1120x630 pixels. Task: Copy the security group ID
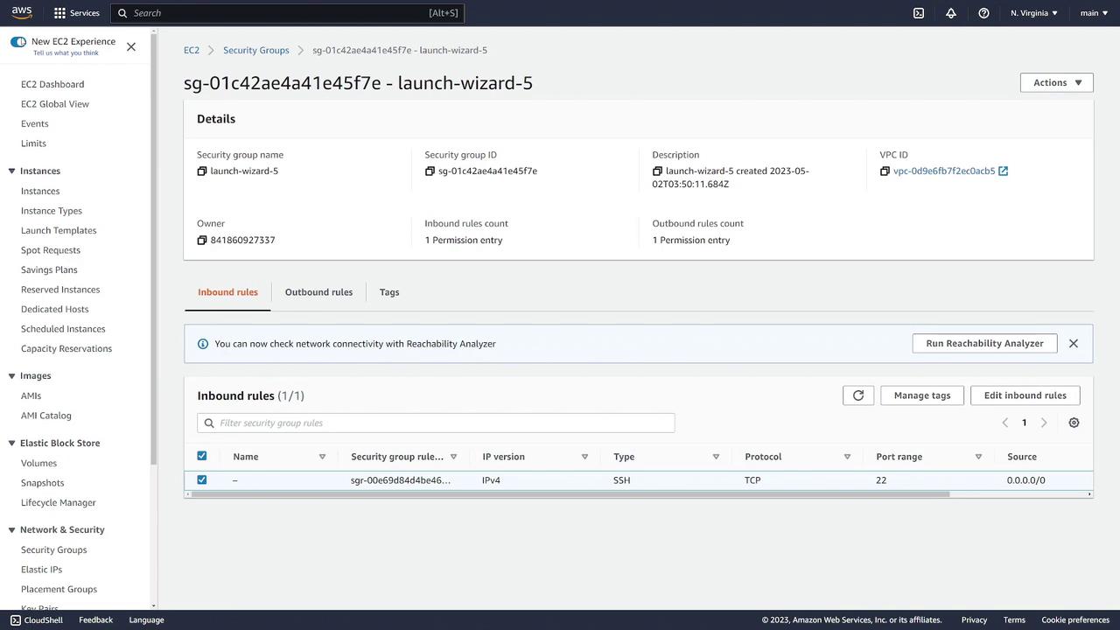point(430,171)
